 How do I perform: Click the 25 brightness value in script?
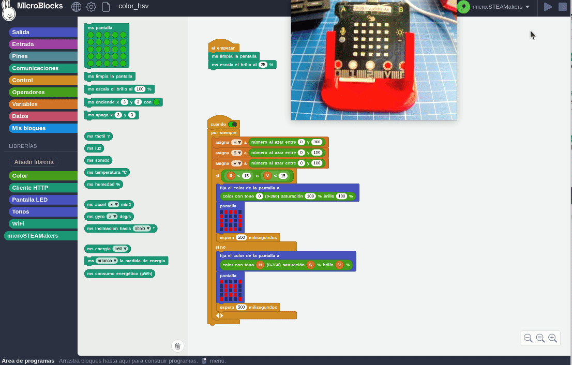[x=263, y=65]
